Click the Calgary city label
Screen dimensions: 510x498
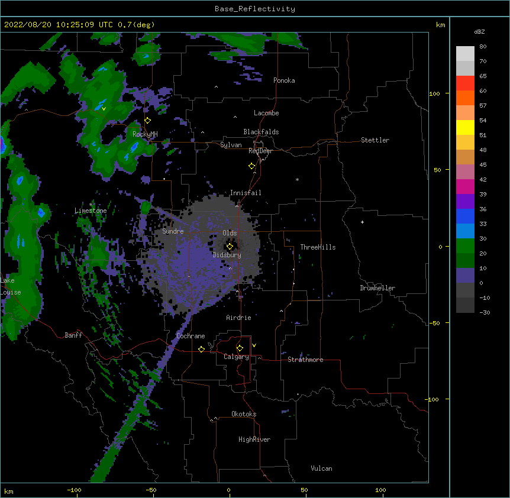236,357
